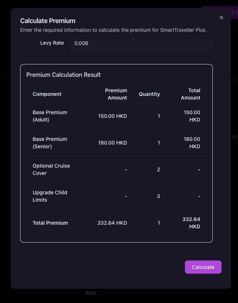Screen dimensions: 238x303
Task: Click the Total Premium row label
Action: click(50, 223)
